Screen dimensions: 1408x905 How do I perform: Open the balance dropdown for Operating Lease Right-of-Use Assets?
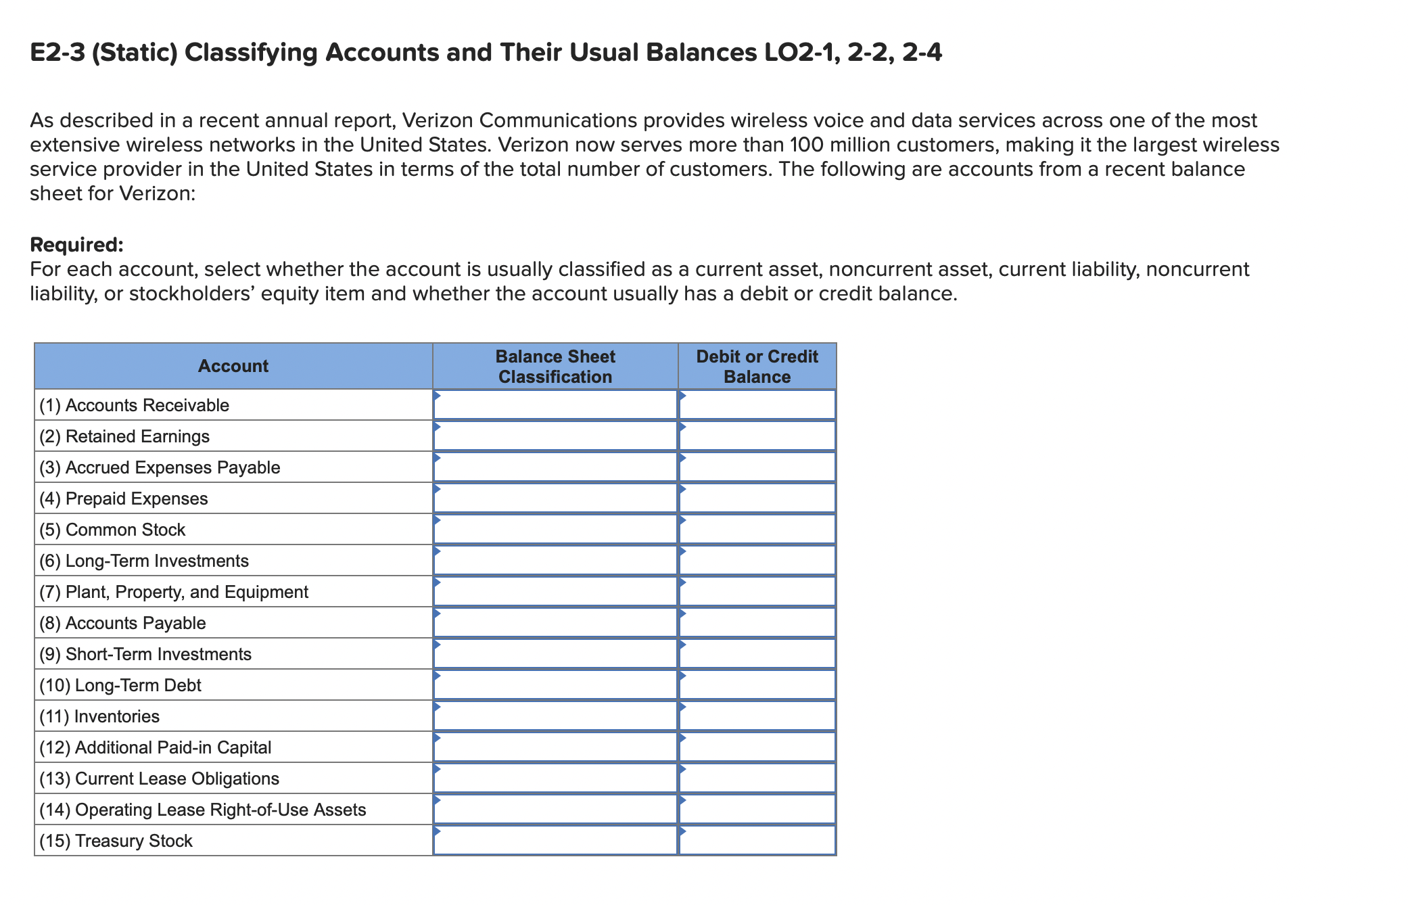(757, 809)
